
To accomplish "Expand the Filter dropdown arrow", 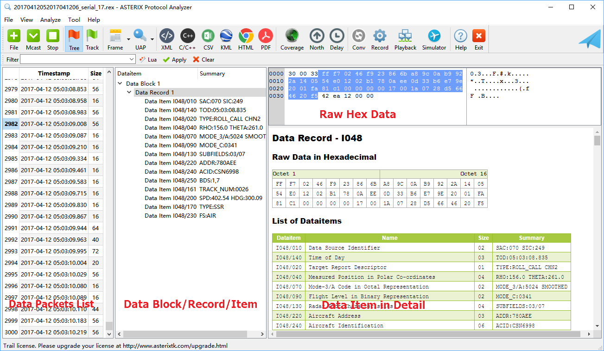I will coord(132,59).
